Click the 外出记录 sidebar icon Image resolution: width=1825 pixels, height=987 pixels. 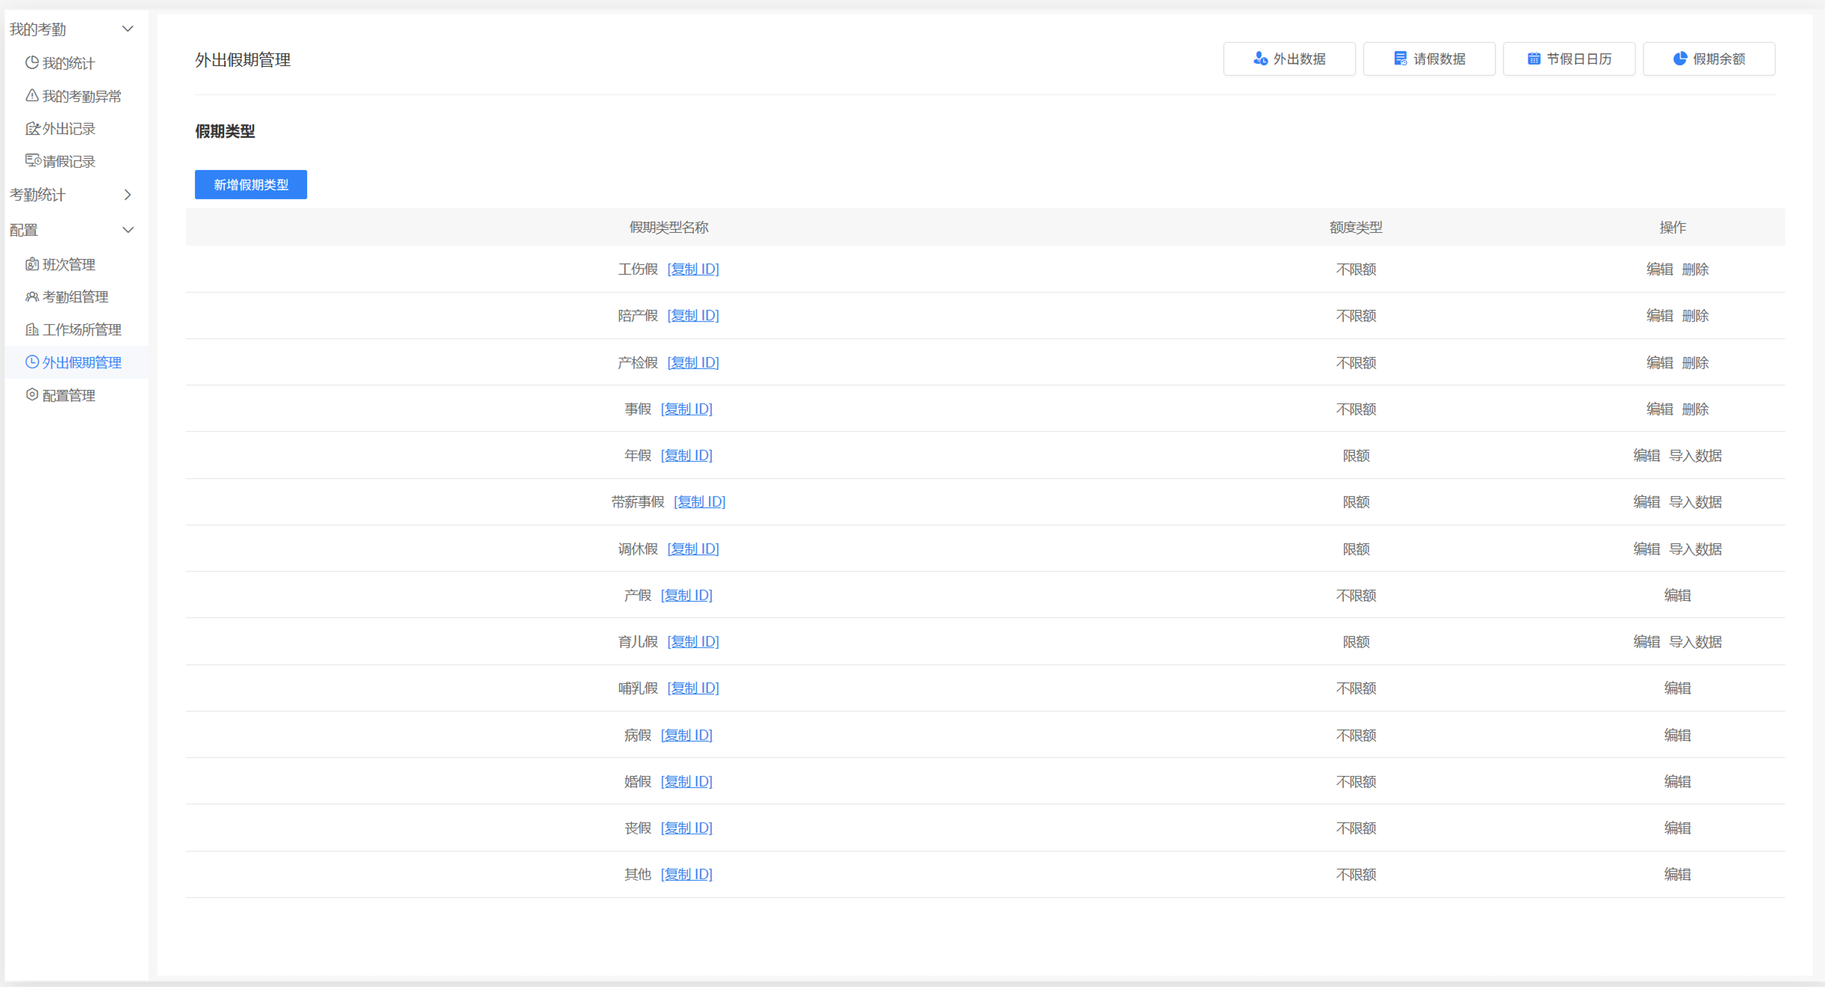pos(32,128)
